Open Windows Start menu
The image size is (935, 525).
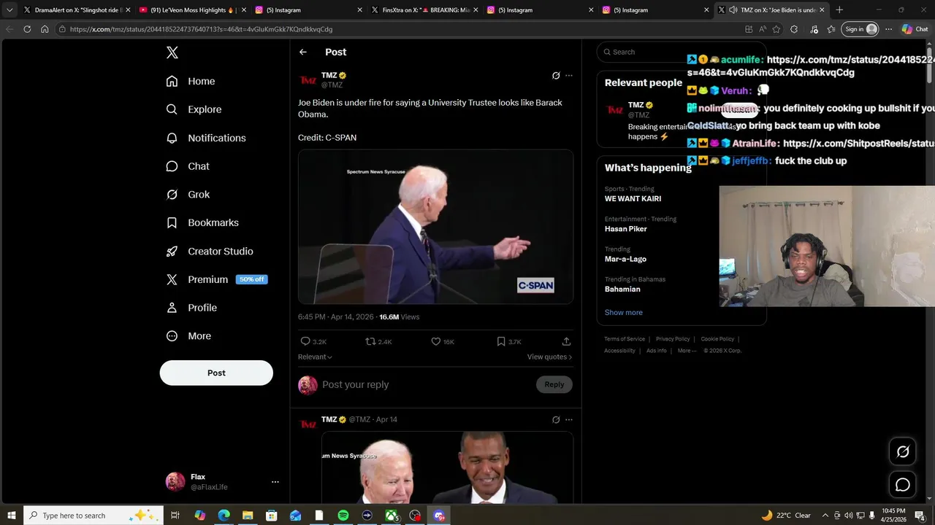(x=11, y=516)
